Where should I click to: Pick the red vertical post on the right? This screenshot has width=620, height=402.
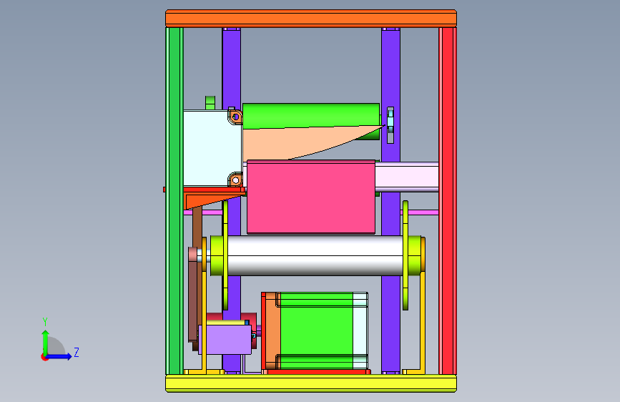click(x=448, y=201)
